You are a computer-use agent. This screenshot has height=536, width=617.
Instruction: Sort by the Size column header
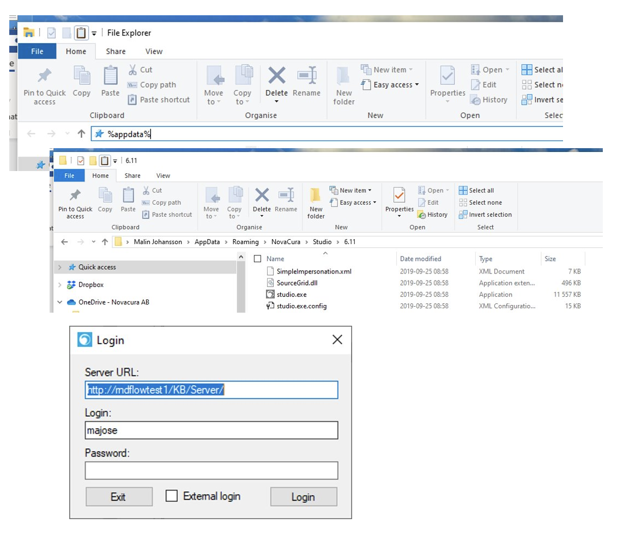[x=550, y=259]
